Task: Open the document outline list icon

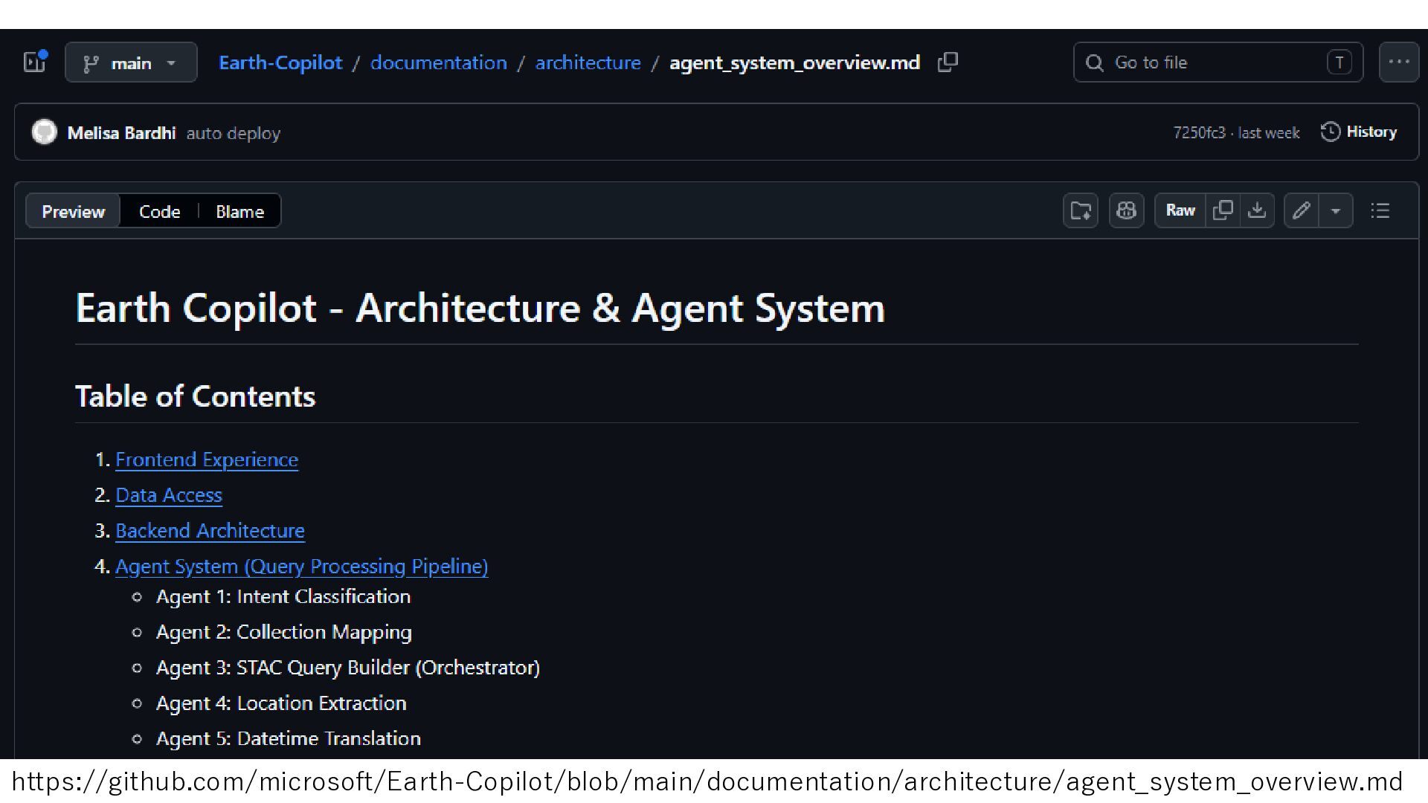Action: click(x=1380, y=211)
